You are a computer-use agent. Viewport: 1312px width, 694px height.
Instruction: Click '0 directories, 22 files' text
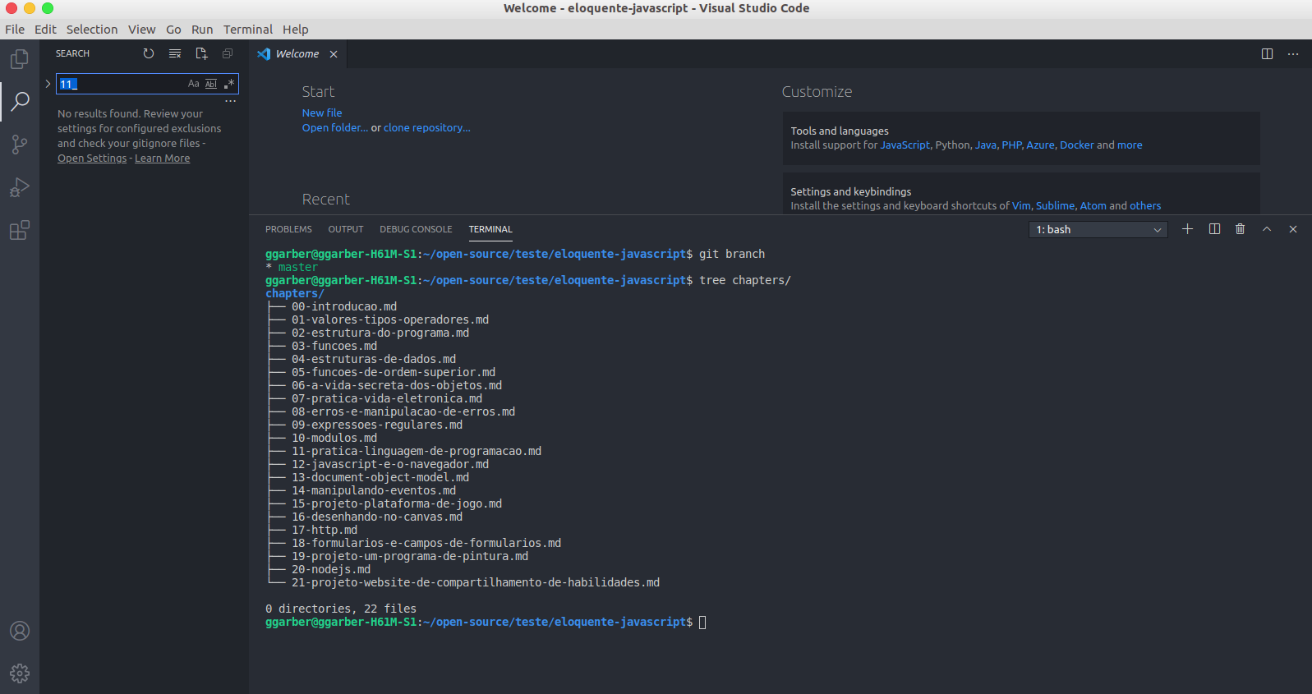[x=341, y=609]
